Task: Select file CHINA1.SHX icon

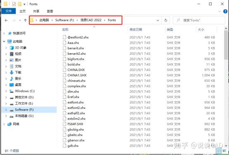Action: pyautogui.click(x=64, y=75)
